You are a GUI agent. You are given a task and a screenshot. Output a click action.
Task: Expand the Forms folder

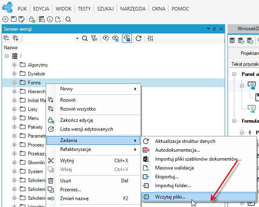(14, 82)
